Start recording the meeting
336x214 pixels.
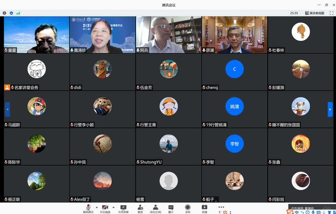coord(188,207)
